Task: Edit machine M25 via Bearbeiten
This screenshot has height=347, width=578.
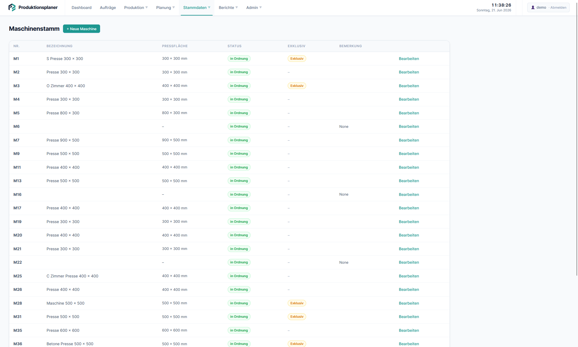Action: 409,276
